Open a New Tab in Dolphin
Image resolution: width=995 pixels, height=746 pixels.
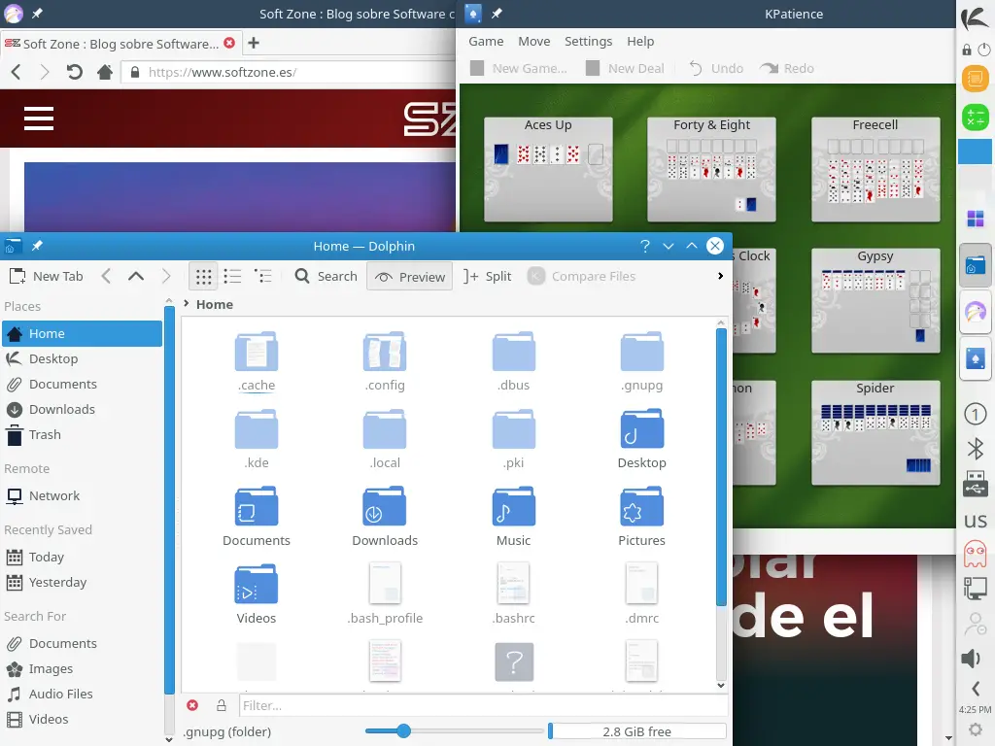(47, 277)
